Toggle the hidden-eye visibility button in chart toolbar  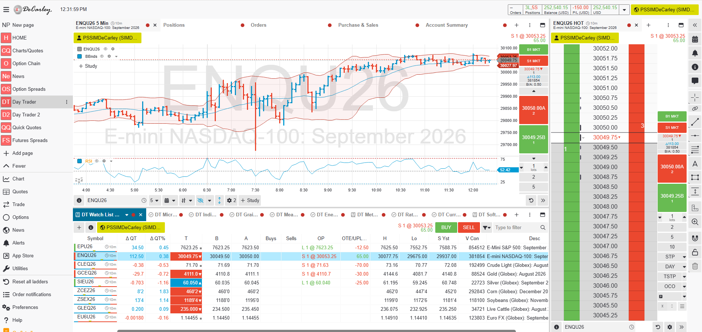pyautogui.click(x=200, y=201)
